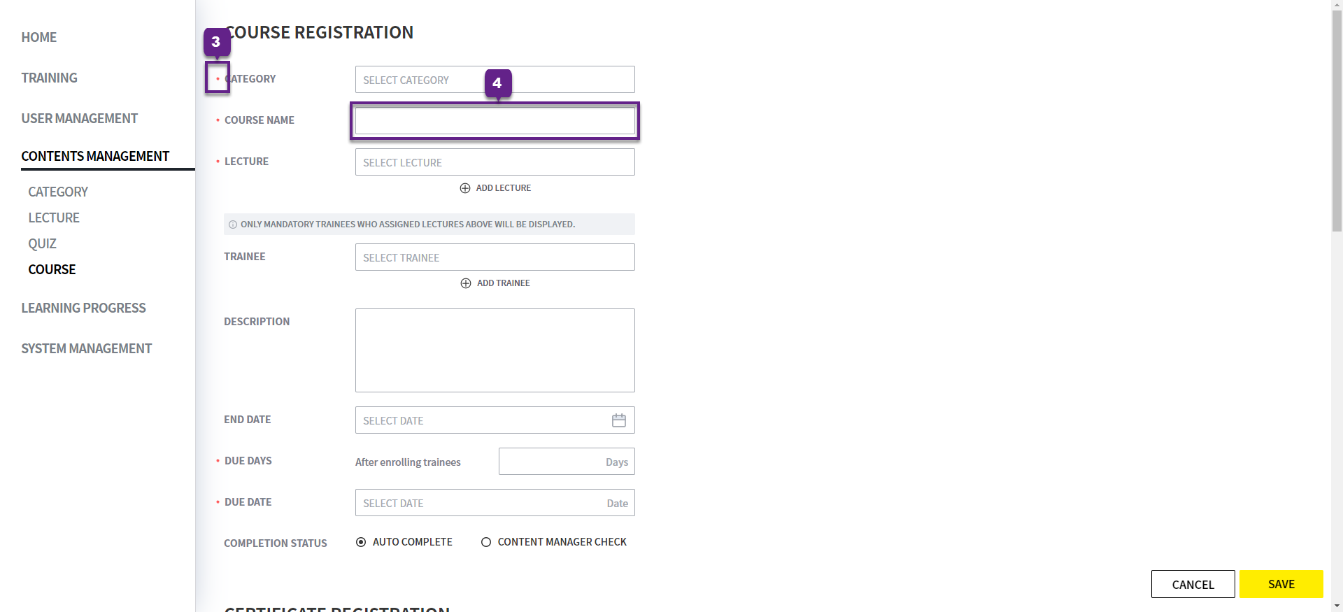Choose the Content Manager Check radio option
The height and width of the screenshot is (612, 1343).
(486, 542)
